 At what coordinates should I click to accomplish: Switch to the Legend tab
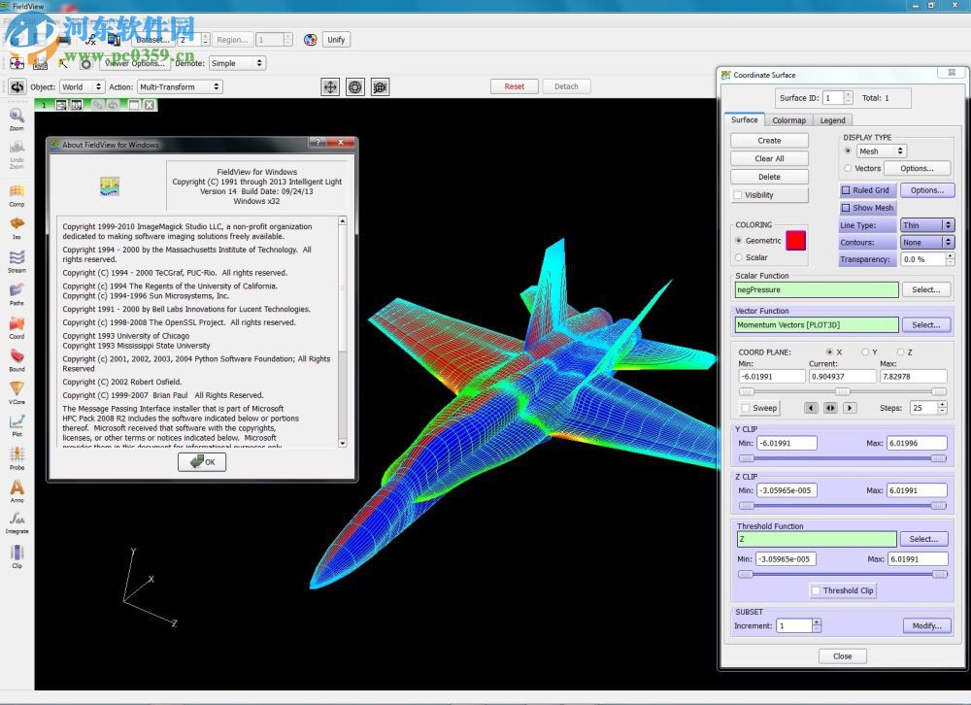(832, 120)
